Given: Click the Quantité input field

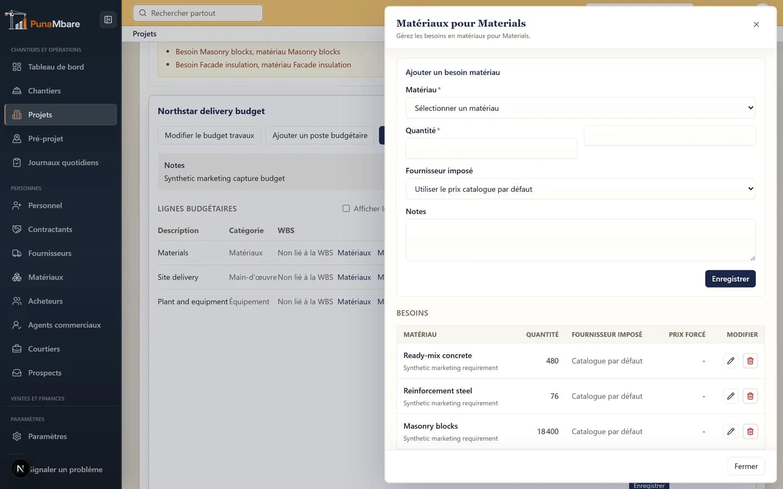Looking at the screenshot, I should tap(492, 148).
